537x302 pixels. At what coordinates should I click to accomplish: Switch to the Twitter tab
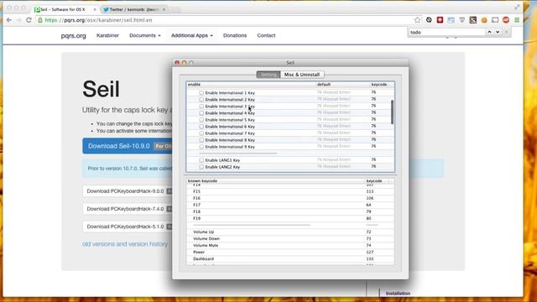click(x=134, y=9)
